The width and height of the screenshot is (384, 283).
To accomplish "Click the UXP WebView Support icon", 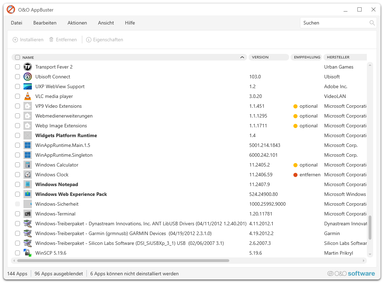I will pyautogui.click(x=28, y=86).
